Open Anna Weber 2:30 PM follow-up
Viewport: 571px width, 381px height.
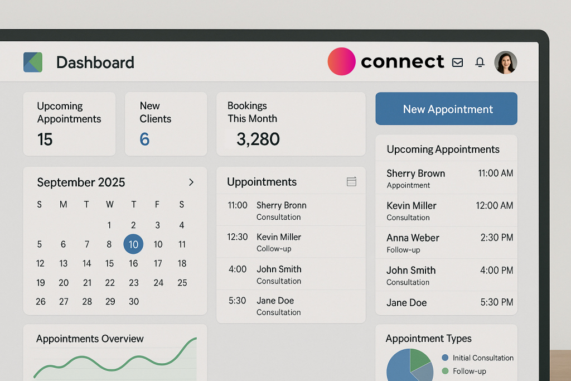coord(446,243)
